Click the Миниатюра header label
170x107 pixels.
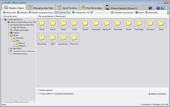[61, 16]
